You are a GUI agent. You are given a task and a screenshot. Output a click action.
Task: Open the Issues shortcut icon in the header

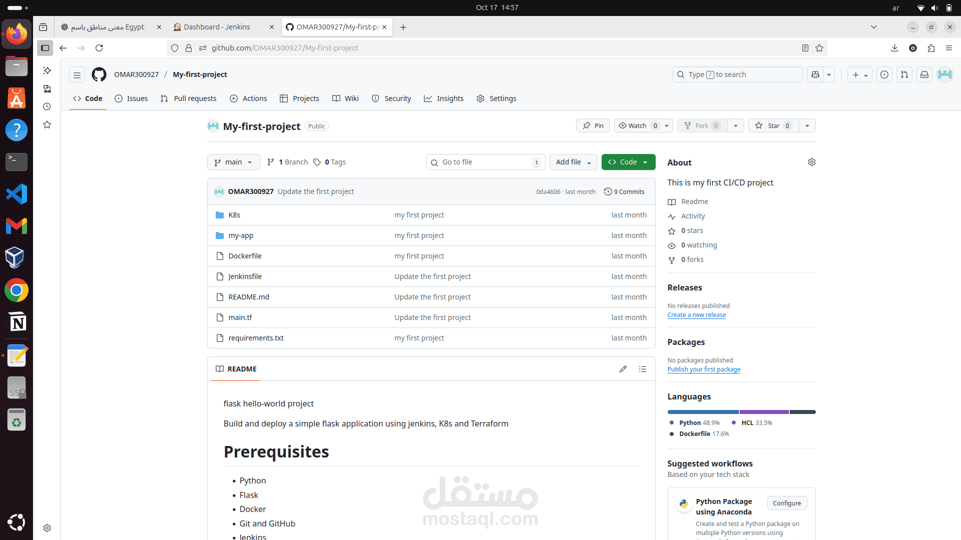coord(884,74)
